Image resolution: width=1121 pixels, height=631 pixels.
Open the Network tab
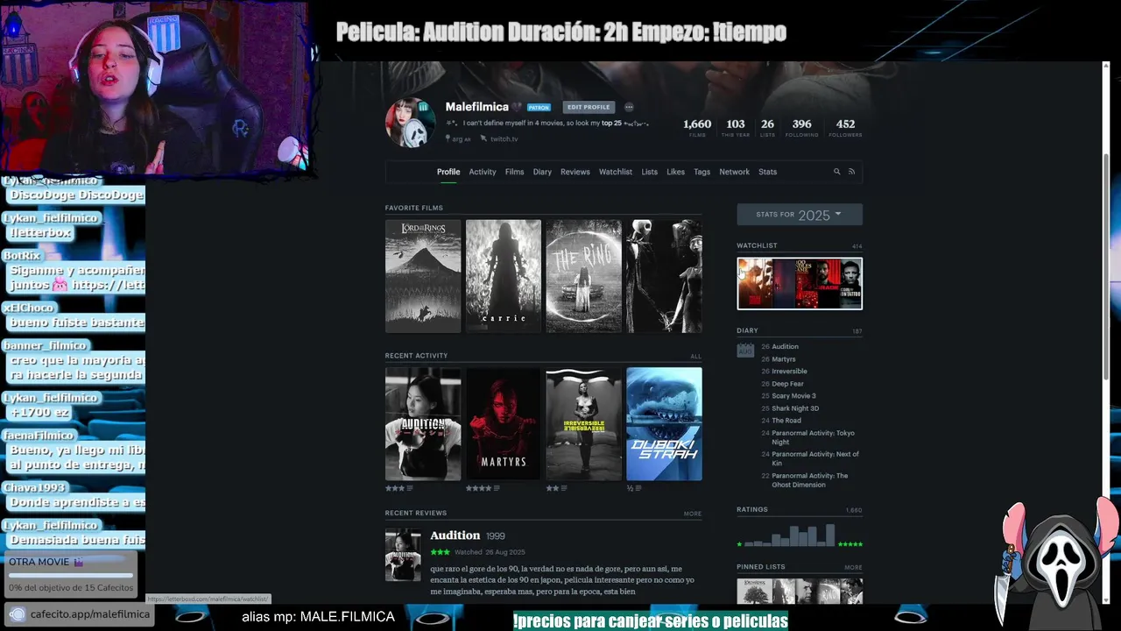point(734,172)
